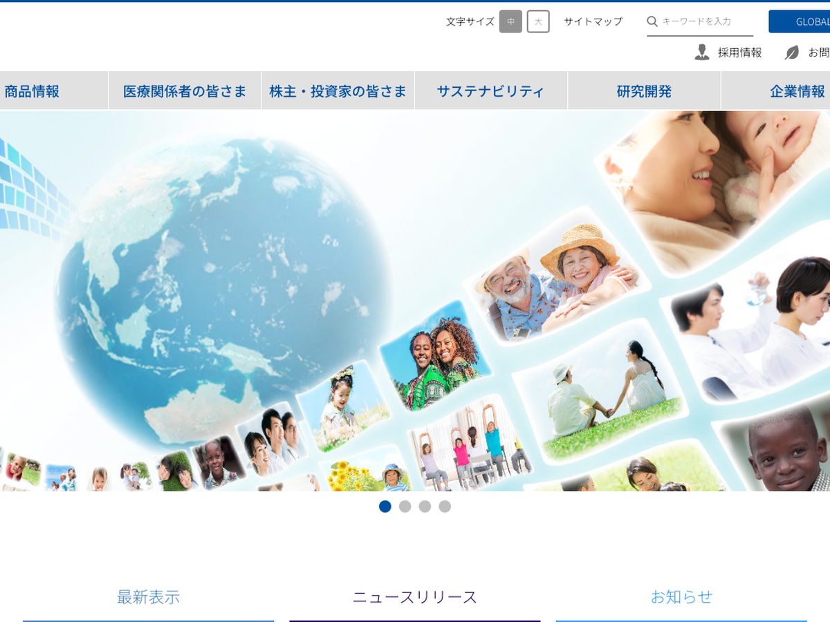Set font size to 中 (medium)

point(510,21)
